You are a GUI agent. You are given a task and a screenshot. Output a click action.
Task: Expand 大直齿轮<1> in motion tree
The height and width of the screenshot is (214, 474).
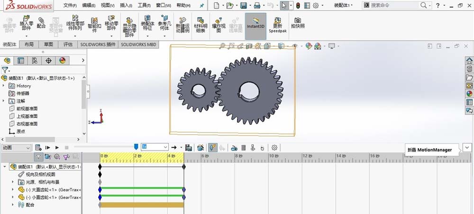(13, 189)
